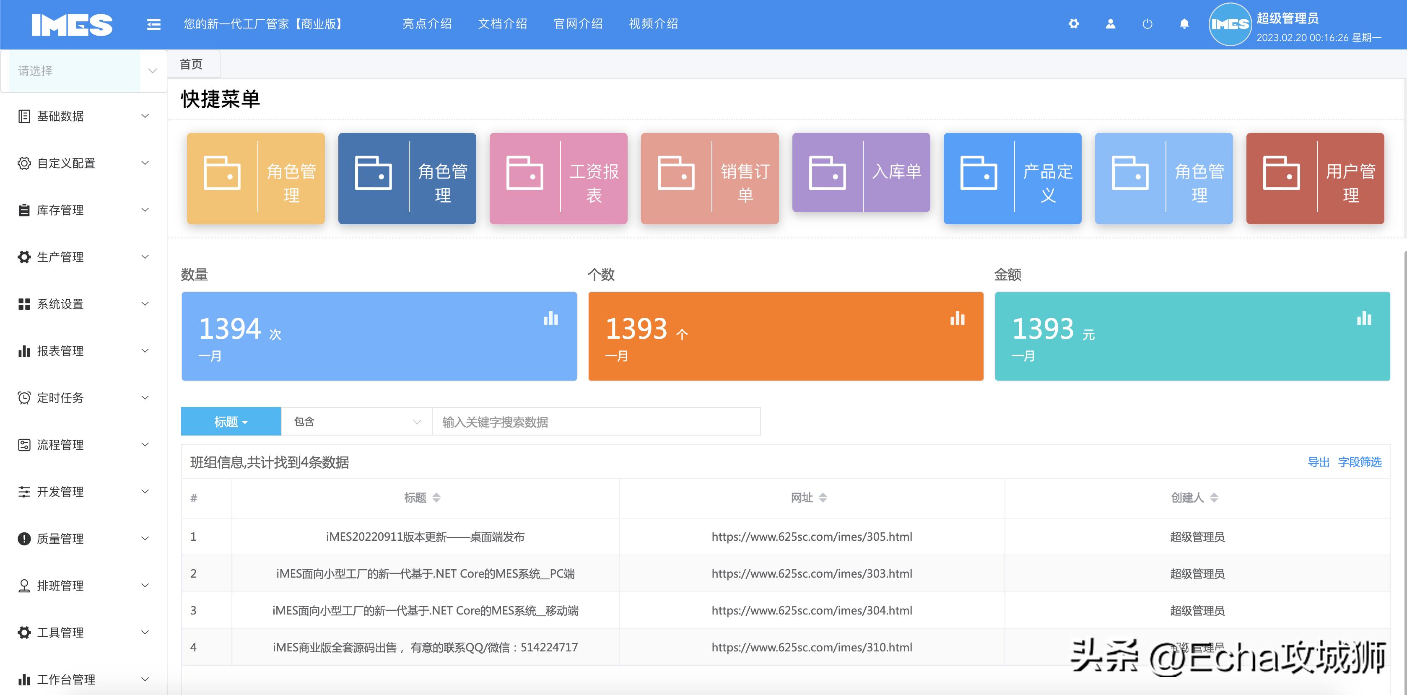Screen dimensions: 1407x695
Task: Click the settings gear in the top bar
Action: [x=1073, y=24]
